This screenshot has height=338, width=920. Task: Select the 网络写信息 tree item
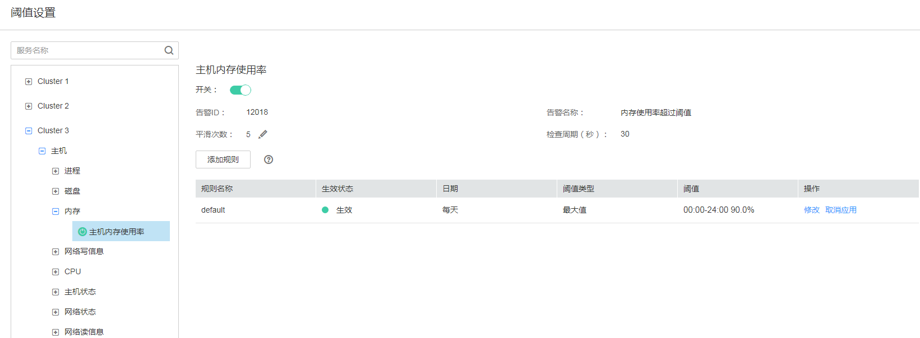(x=84, y=252)
